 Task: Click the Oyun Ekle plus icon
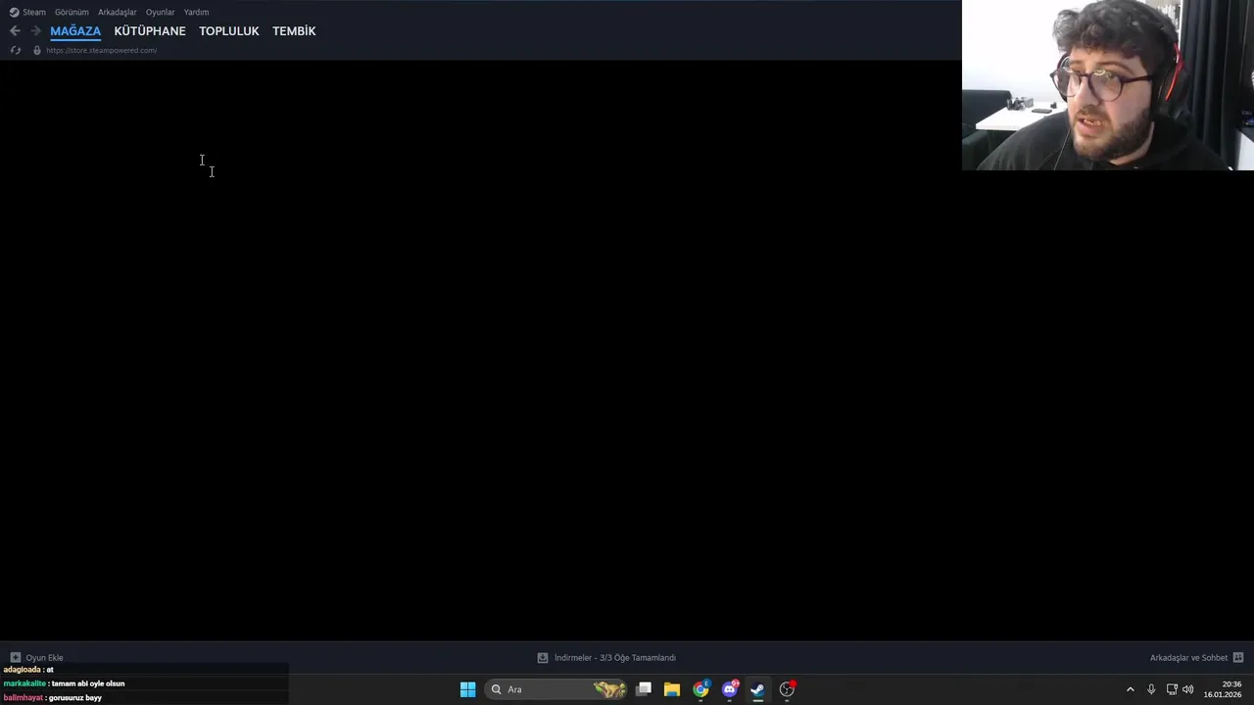(x=15, y=658)
